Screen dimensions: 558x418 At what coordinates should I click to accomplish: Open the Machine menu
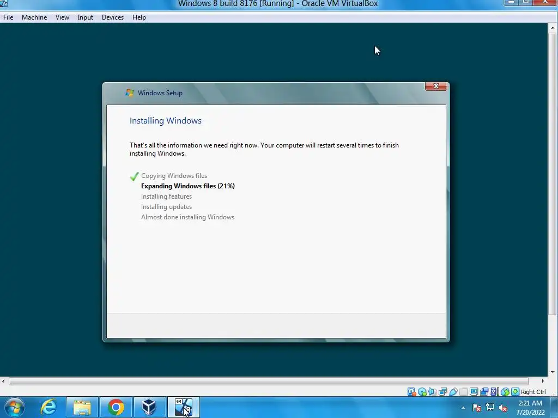coord(34,17)
